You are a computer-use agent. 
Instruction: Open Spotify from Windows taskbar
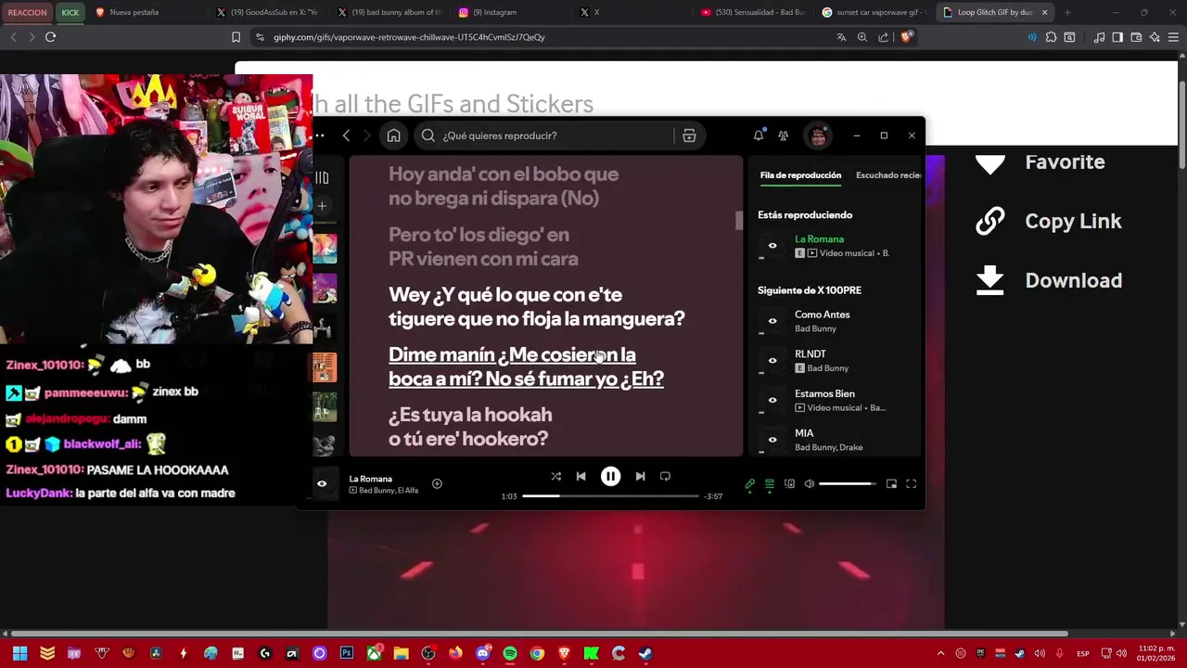click(510, 653)
